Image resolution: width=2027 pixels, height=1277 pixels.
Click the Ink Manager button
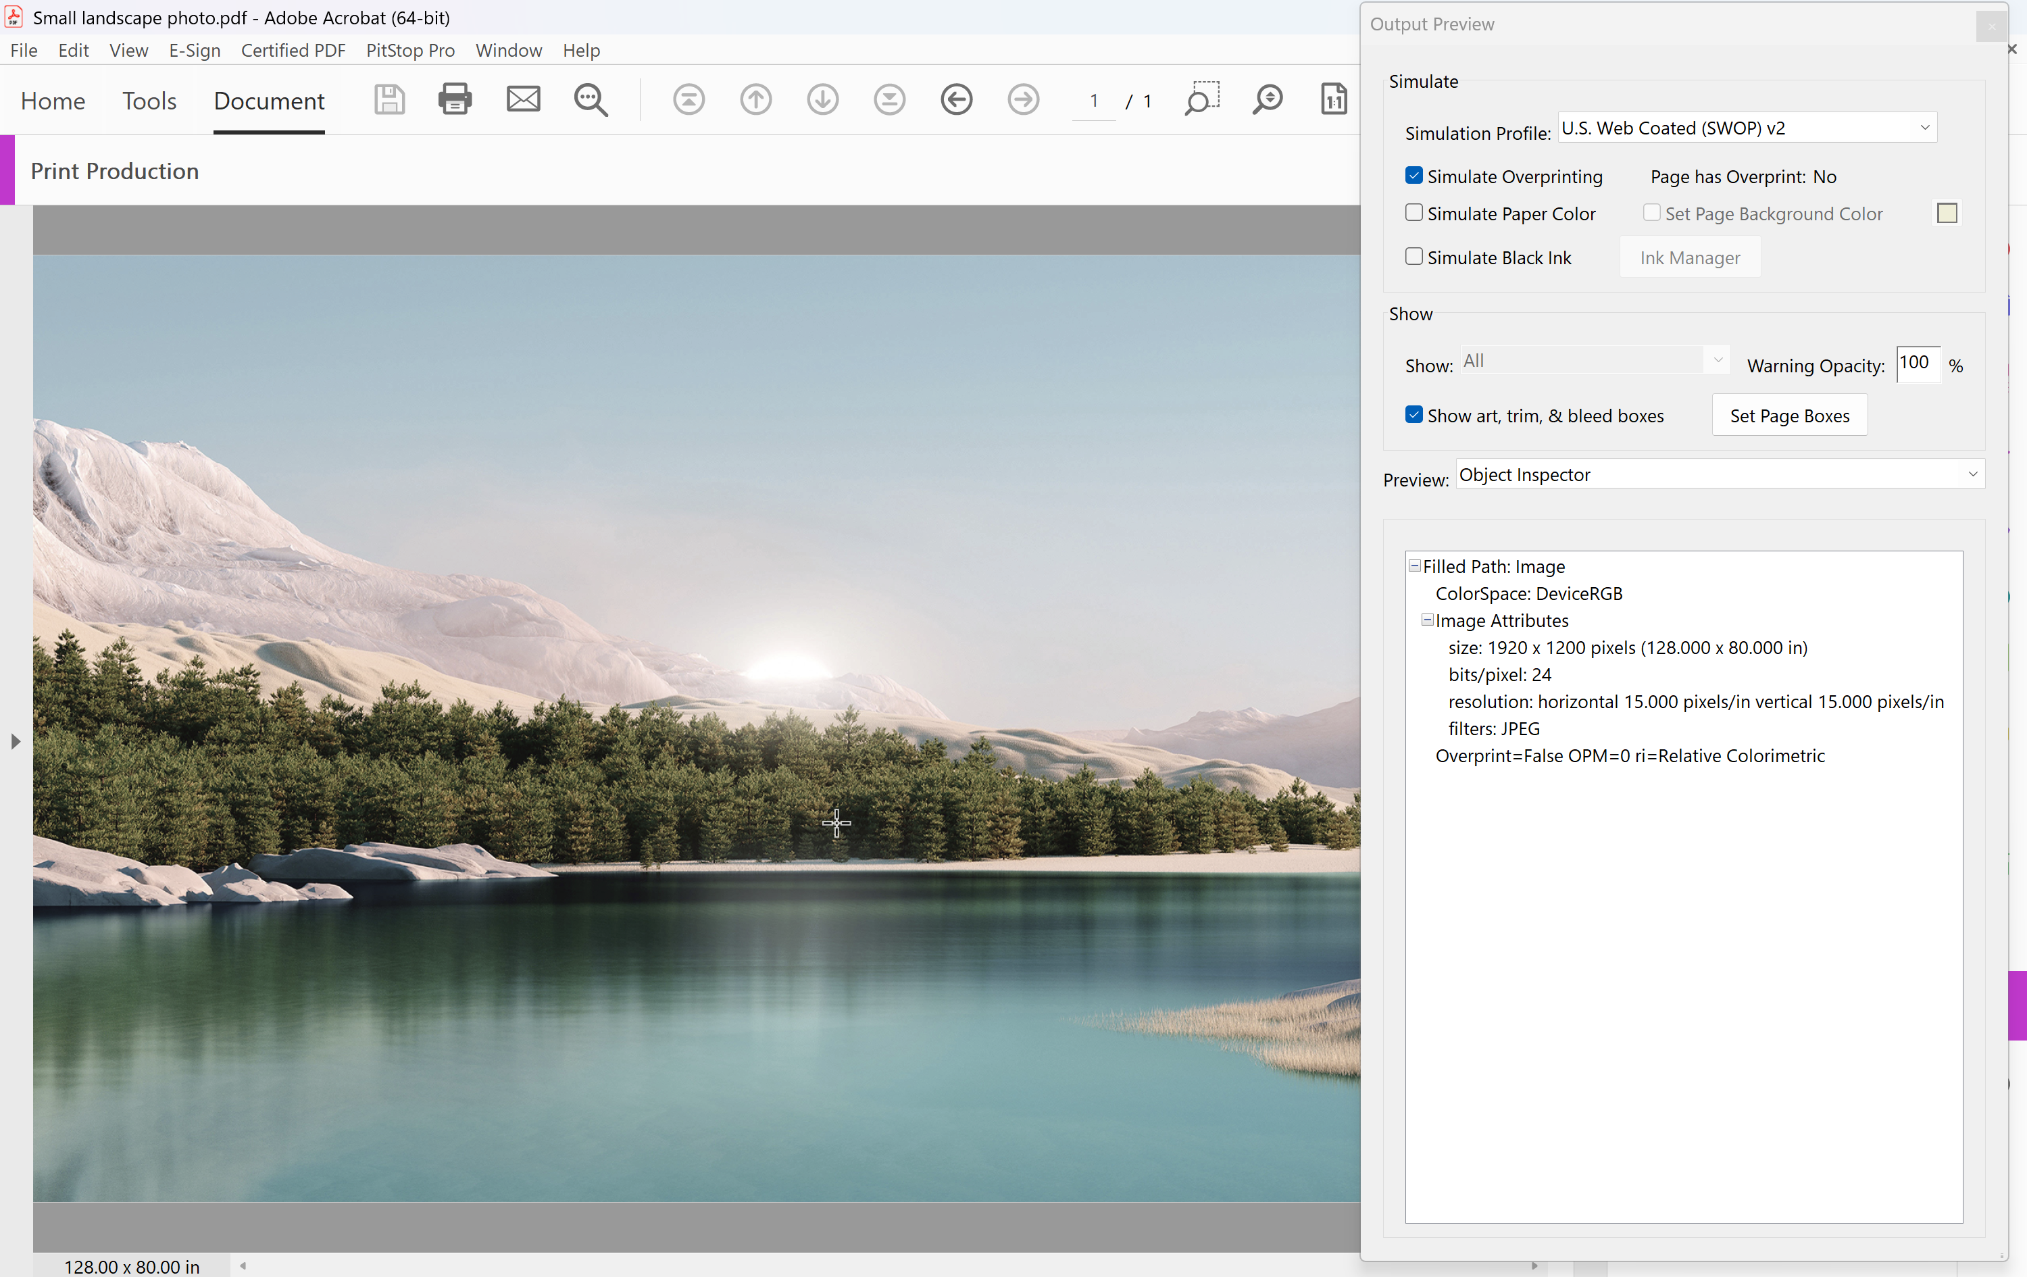[x=1689, y=257]
